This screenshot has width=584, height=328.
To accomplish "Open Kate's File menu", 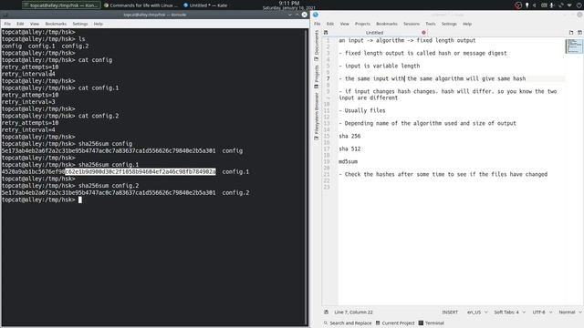I will (x=317, y=24).
